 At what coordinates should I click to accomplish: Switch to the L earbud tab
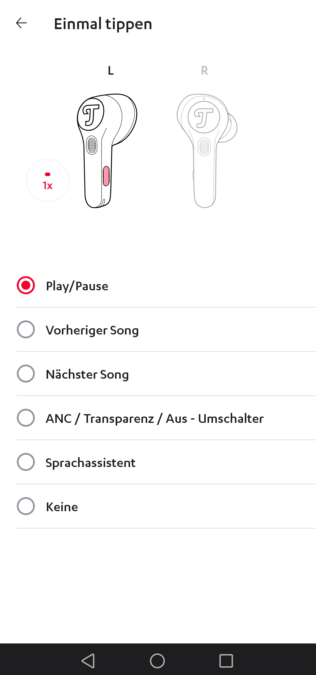pos(111,71)
